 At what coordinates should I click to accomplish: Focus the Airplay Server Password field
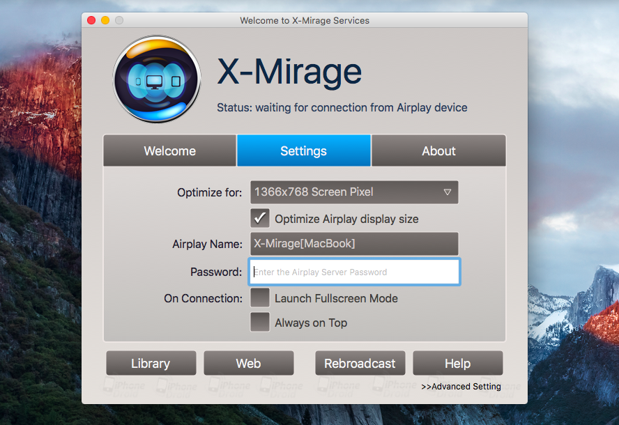tap(354, 272)
